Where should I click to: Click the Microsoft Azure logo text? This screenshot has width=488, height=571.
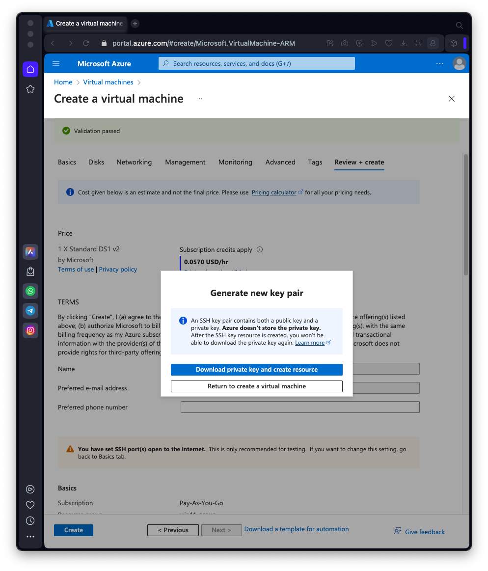(104, 63)
